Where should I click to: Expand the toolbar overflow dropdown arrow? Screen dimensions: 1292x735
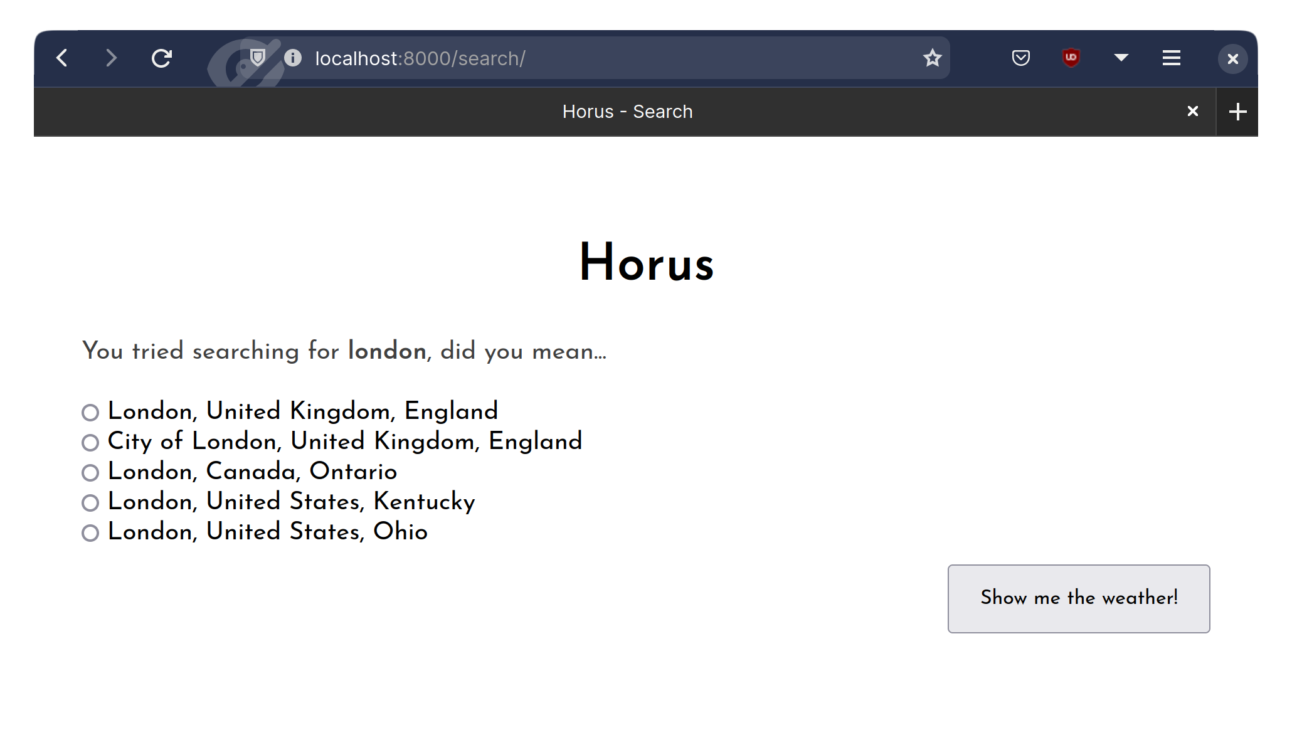pos(1121,58)
